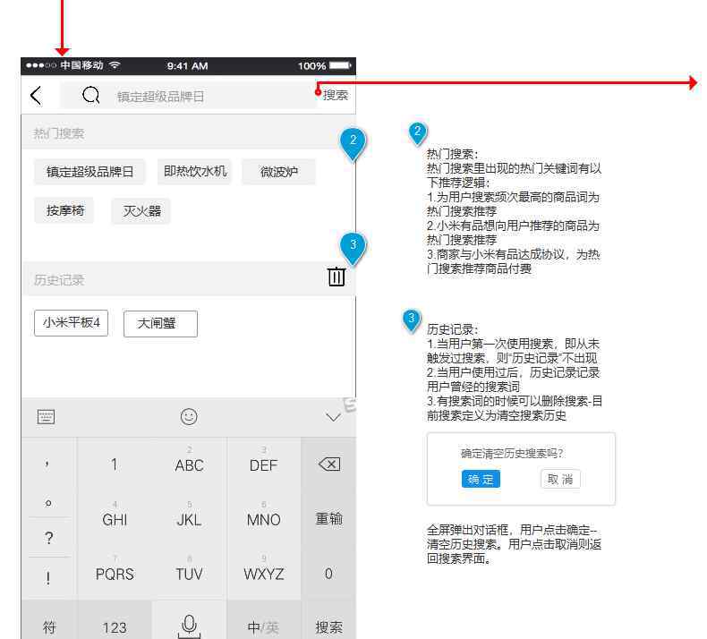Tap the microphone voice input key
The image size is (707, 639).
coord(189,626)
